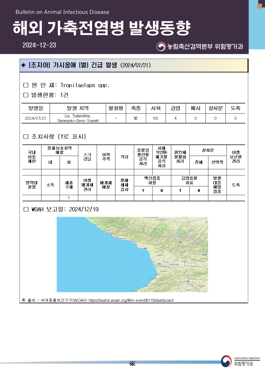Click the 원인체 불활화 처리 header
The width and height of the screenshot is (265, 374).
pyautogui.click(x=180, y=157)
